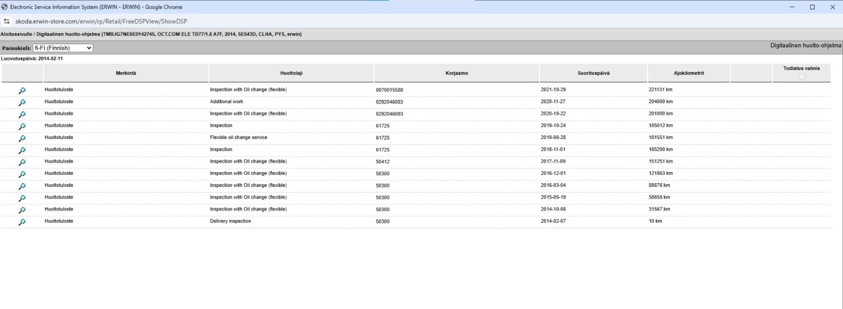Viewport: 843px width, 309px height.
Task: Click the Ajokilometrit column header
Action: [688, 73]
